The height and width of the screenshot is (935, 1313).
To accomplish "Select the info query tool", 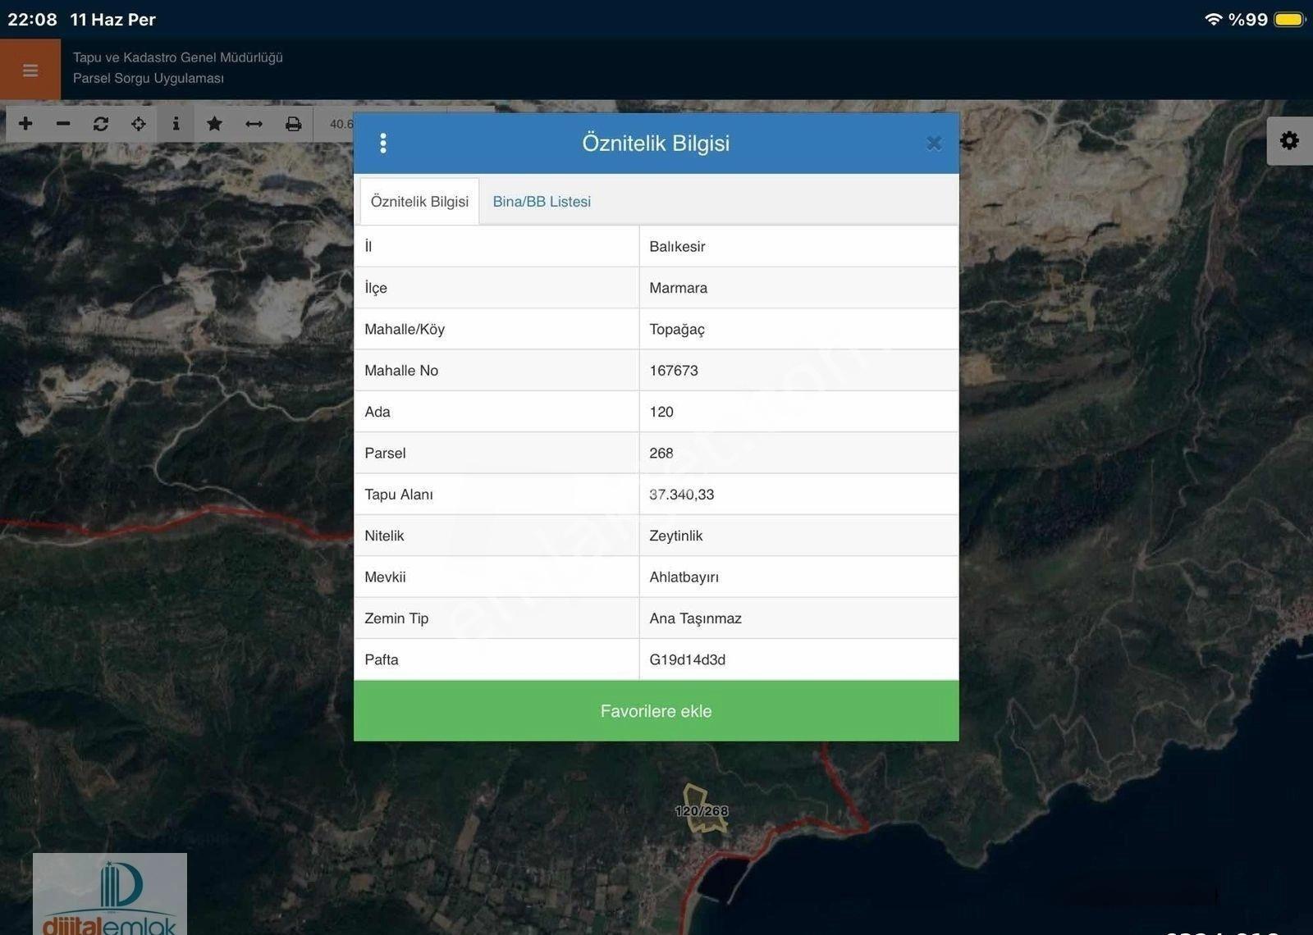I will [x=176, y=124].
